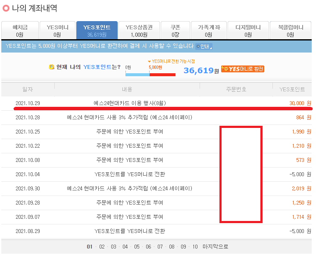The width and height of the screenshot is (316, 258).
Task: Open the 예치금 tab
Action: 20,31
